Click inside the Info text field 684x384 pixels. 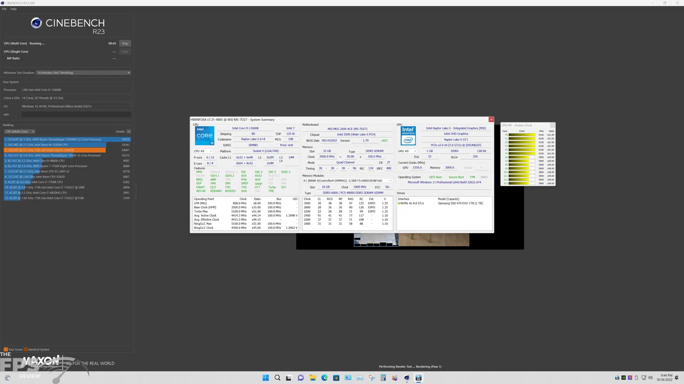click(x=76, y=114)
